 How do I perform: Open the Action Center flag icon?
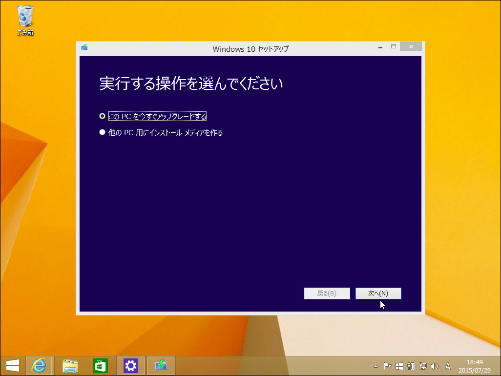387,366
